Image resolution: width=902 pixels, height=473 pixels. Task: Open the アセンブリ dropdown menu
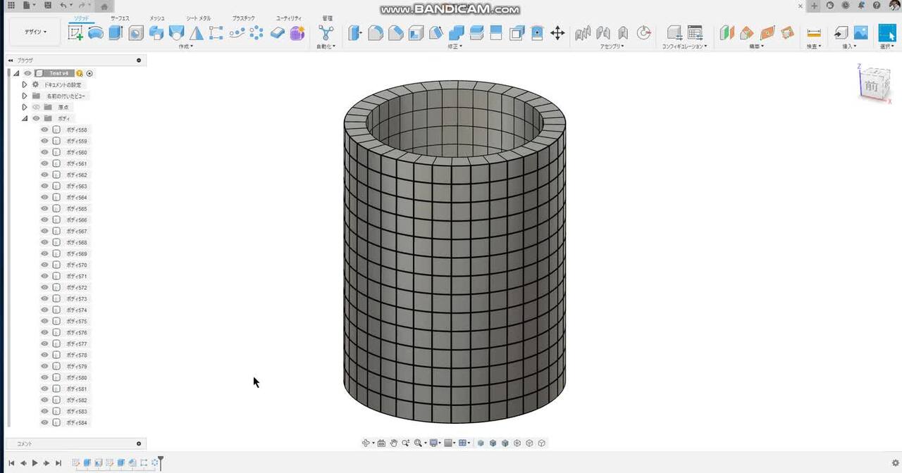[x=612, y=46]
